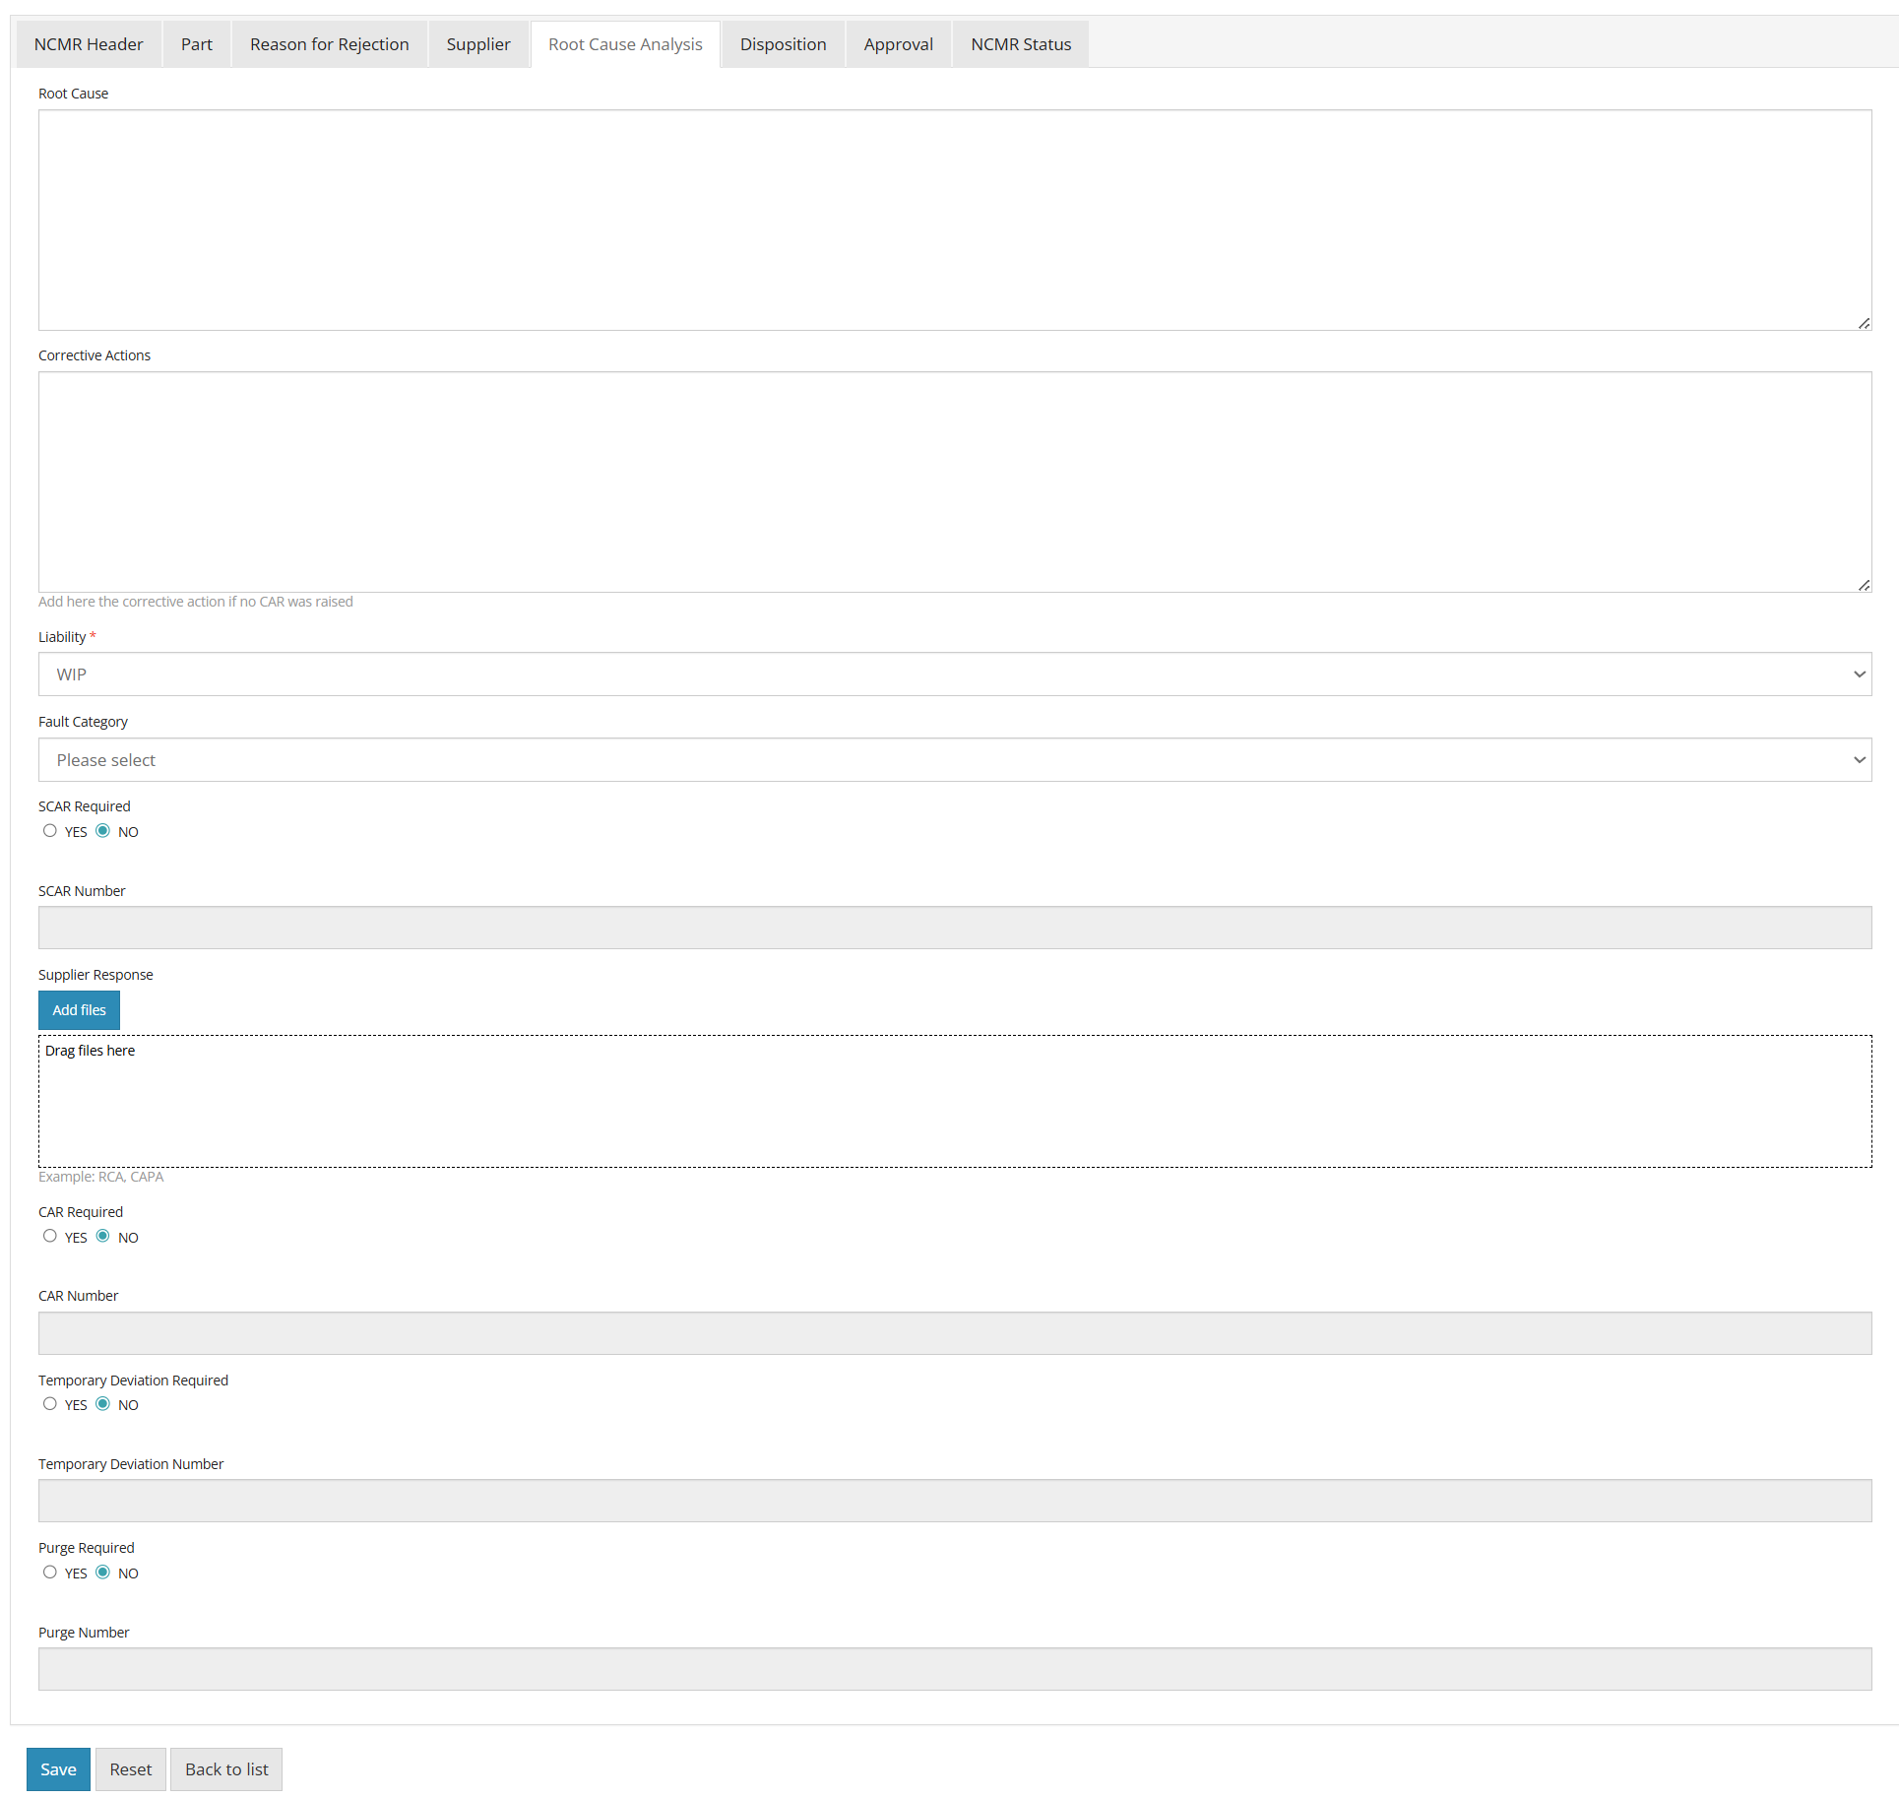Image resolution: width=1899 pixels, height=1798 pixels.
Task: Select YES for CAR Required
Action: point(50,1236)
